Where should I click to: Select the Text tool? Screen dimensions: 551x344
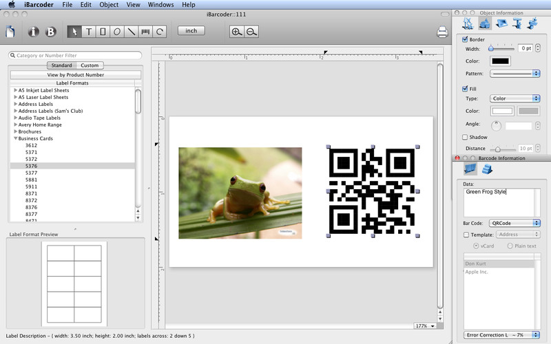(89, 32)
